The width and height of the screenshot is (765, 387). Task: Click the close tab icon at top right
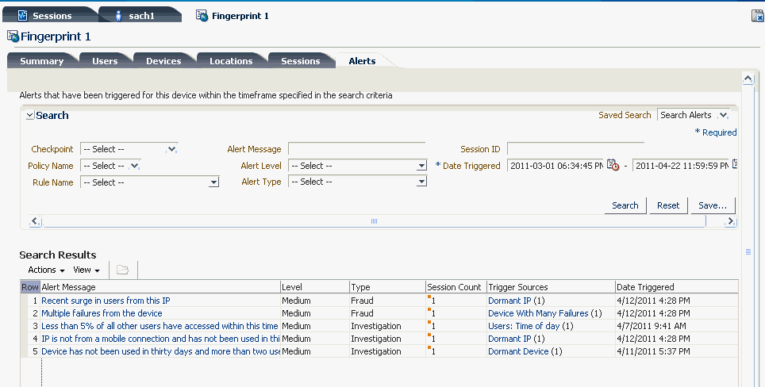[x=757, y=16]
